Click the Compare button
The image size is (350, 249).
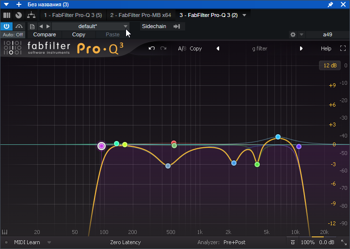(x=45, y=34)
